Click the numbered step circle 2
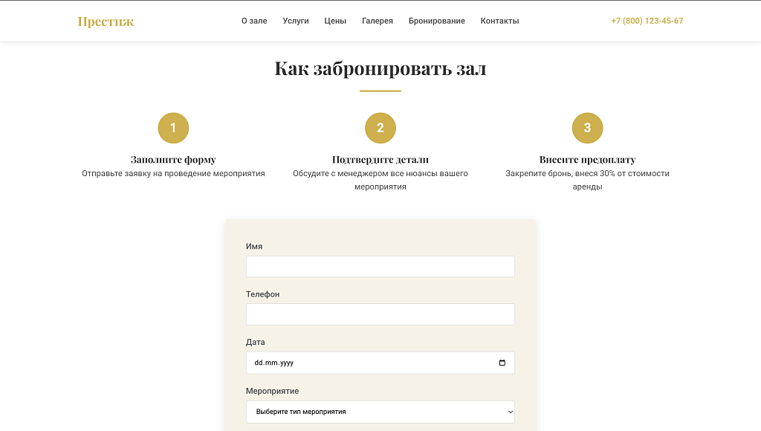Screen dimensions: 761x431 380,127
